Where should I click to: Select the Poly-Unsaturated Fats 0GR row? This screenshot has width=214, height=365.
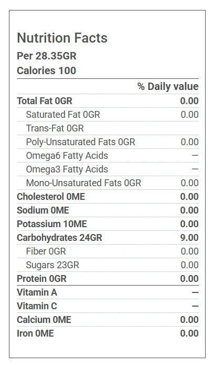tap(108, 142)
